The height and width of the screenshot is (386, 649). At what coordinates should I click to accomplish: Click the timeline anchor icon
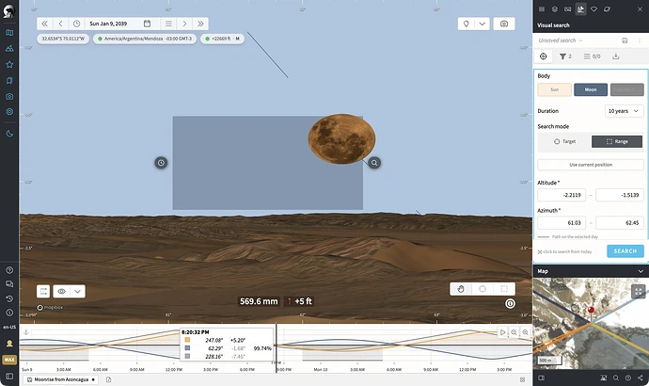pos(25,332)
